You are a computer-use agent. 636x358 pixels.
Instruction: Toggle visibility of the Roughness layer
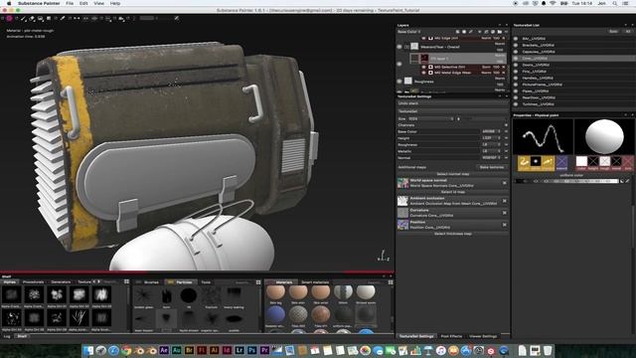[x=399, y=82]
